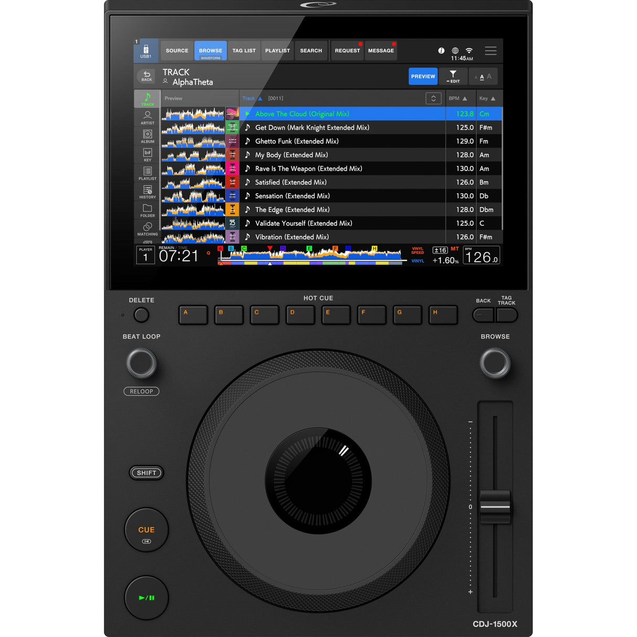The image size is (637, 637).
Task: Click the TAG TRACK hardware button
Action: click(x=507, y=315)
